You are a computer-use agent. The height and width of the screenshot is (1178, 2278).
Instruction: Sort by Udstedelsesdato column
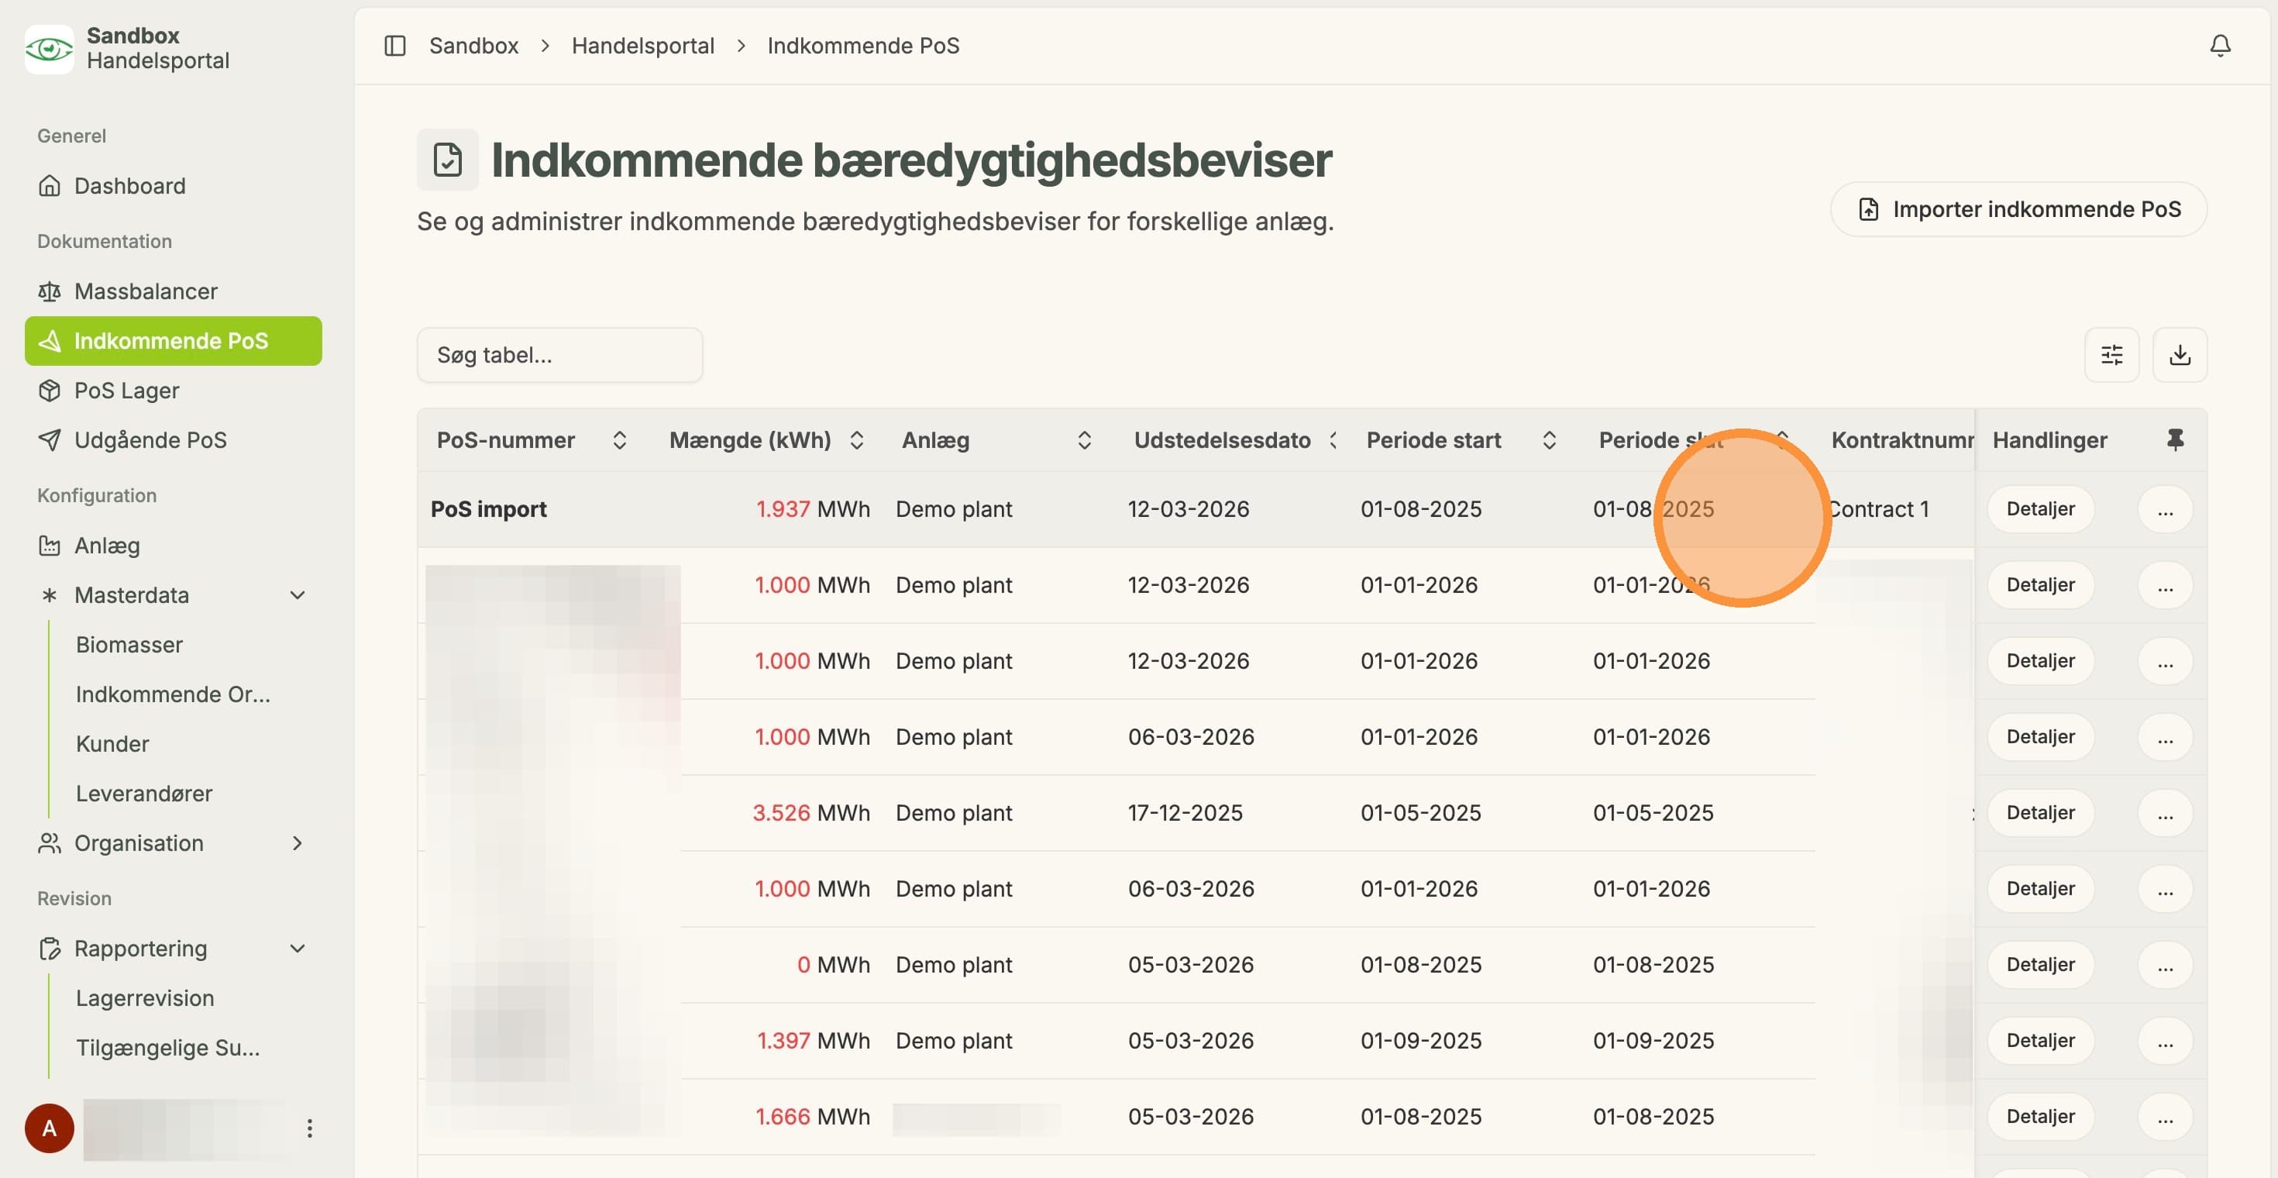click(x=1333, y=439)
